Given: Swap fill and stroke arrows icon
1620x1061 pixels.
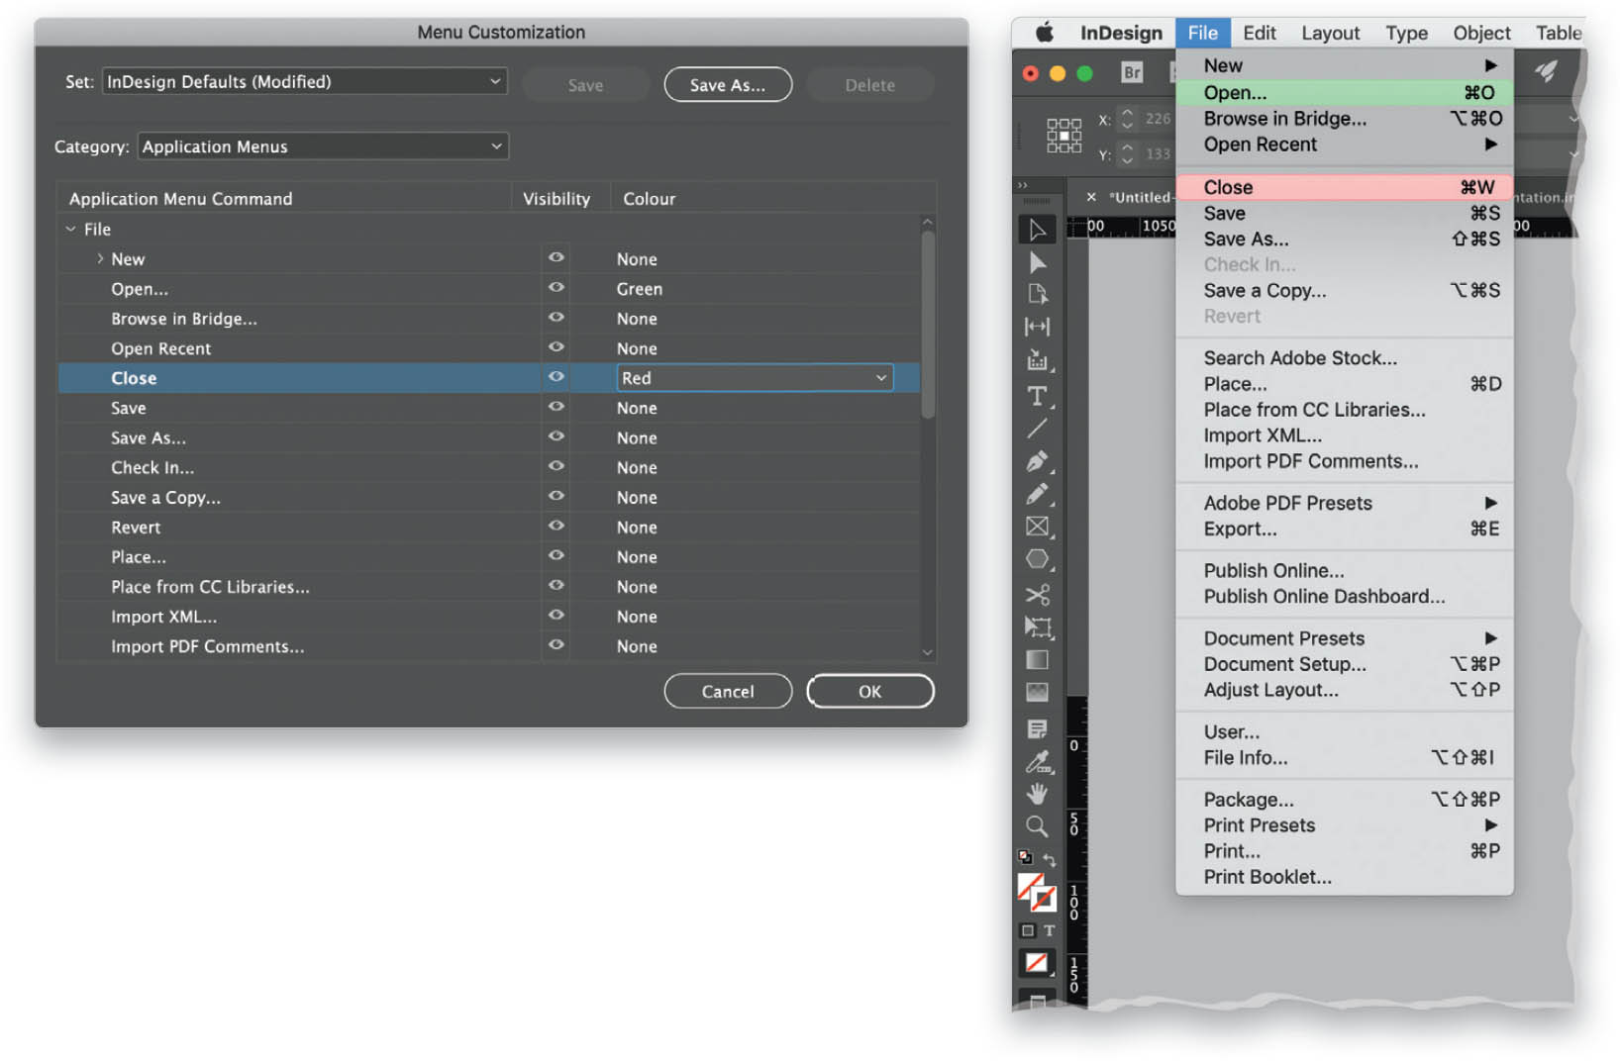Looking at the screenshot, I should point(1050,860).
